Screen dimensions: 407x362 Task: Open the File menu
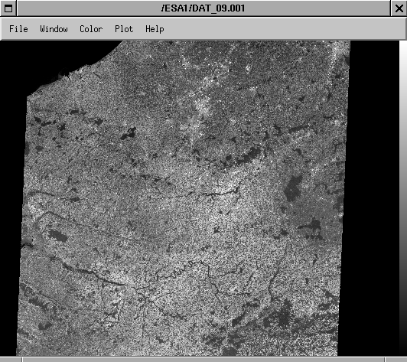tap(18, 29)
